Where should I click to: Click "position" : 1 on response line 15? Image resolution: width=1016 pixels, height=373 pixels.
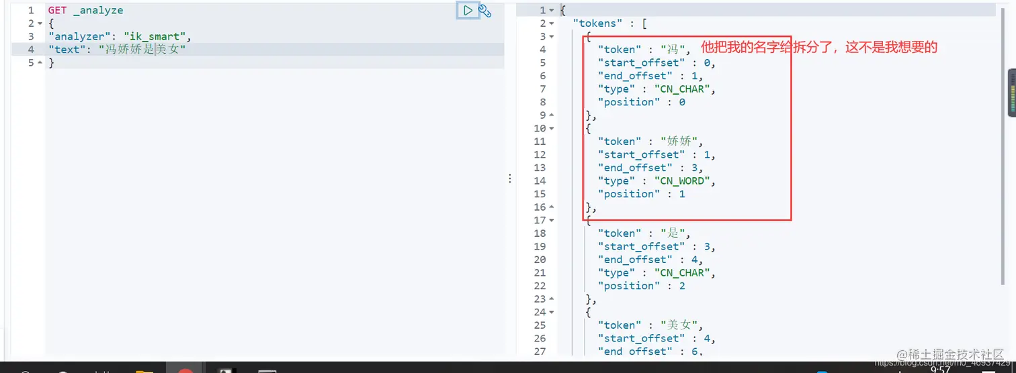point(642,194)
